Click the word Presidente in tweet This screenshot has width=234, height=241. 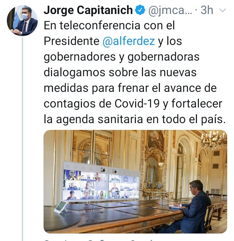tap(71, 41)
